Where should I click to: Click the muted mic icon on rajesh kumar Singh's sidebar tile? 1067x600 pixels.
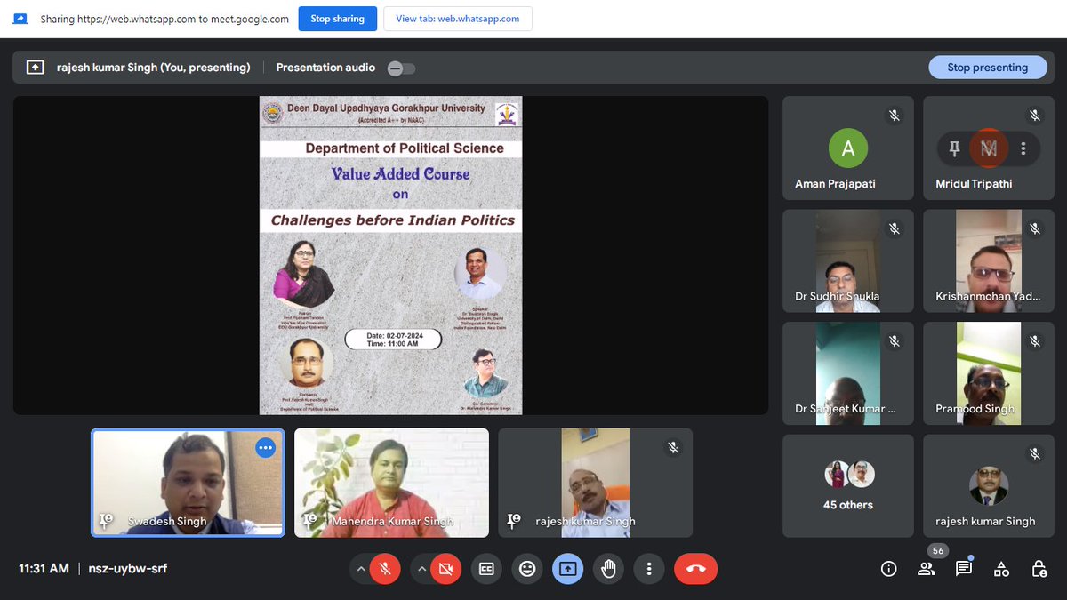tap(1035, 454)
